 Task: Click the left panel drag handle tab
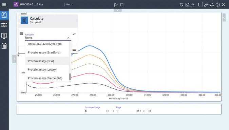click(14, 59)
